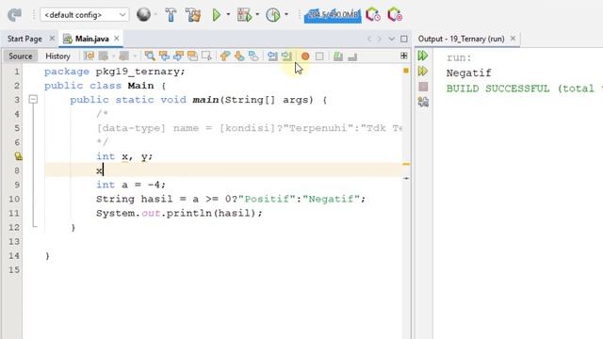Click lightbulb hint on line 7
The width and height of the screenshot is (603, 339).
pyautogui.click(x=18, y=156)
